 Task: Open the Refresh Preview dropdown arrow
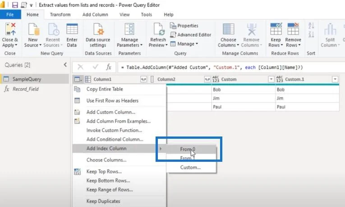click(166, 45)
